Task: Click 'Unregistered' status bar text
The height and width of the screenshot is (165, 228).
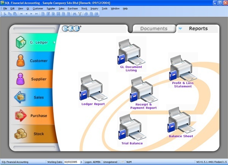Action: point(110,162)
